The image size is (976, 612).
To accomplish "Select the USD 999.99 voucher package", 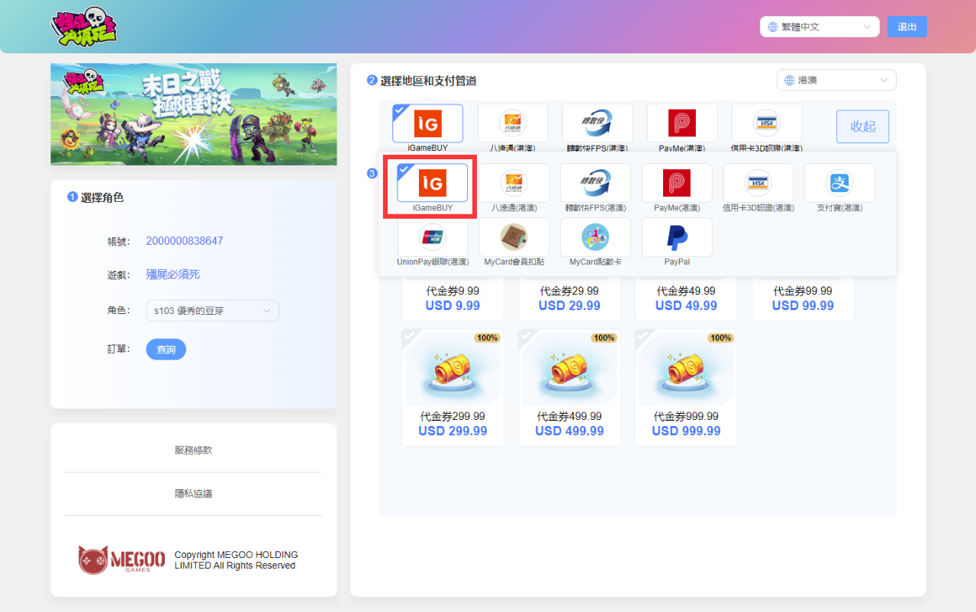I will 686,387.
